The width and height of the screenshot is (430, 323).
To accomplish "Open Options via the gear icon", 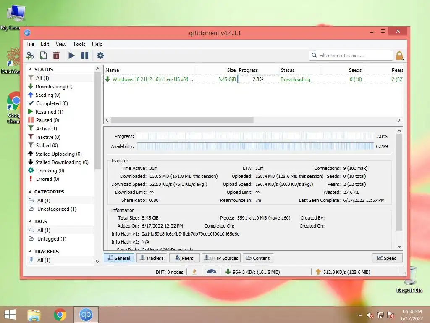I will tap(100, 56).
